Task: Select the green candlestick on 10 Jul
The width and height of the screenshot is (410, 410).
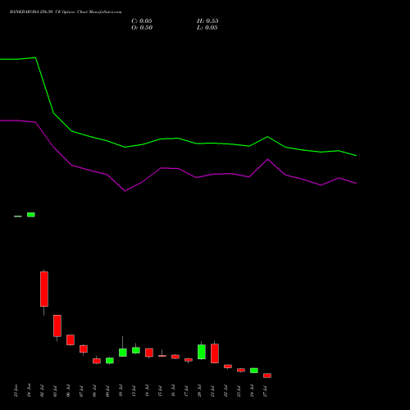Action: (123, 353)
